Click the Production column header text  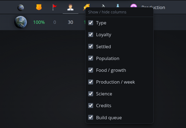153,8
